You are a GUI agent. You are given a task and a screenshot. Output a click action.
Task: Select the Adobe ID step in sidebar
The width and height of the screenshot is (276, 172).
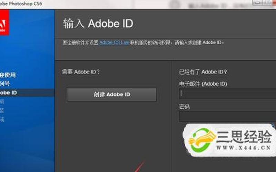click(27, 93)
